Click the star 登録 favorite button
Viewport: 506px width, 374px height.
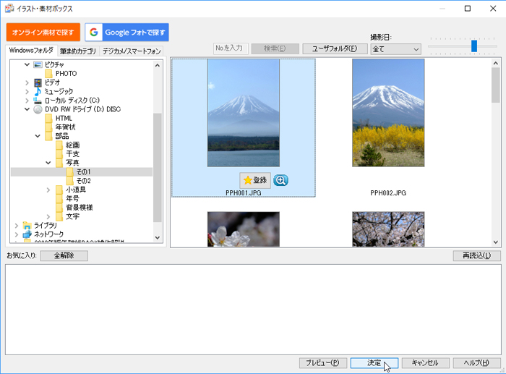255,180
